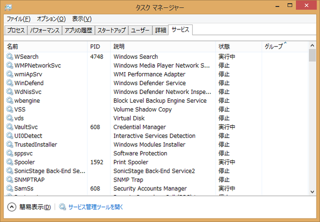Switch to the プロセス tab
Image resolution: width=320 pixels, height=222 pixels.
click(16, 31)
